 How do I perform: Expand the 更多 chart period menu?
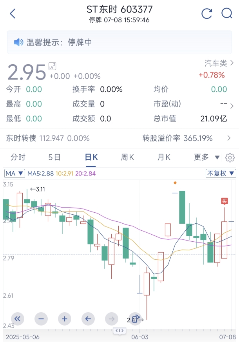coord(207,157)
